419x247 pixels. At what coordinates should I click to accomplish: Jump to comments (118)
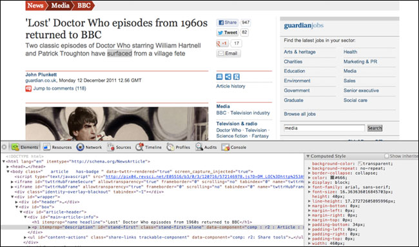point(59,88)
